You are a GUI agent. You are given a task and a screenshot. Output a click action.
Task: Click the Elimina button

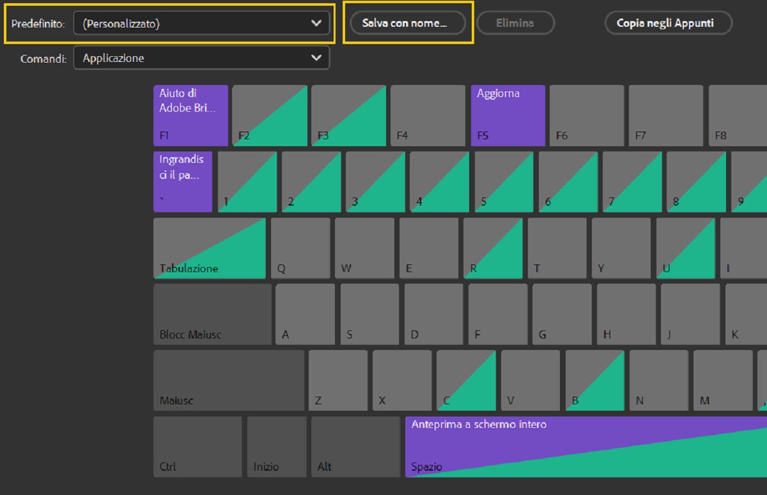coord(515,23)
